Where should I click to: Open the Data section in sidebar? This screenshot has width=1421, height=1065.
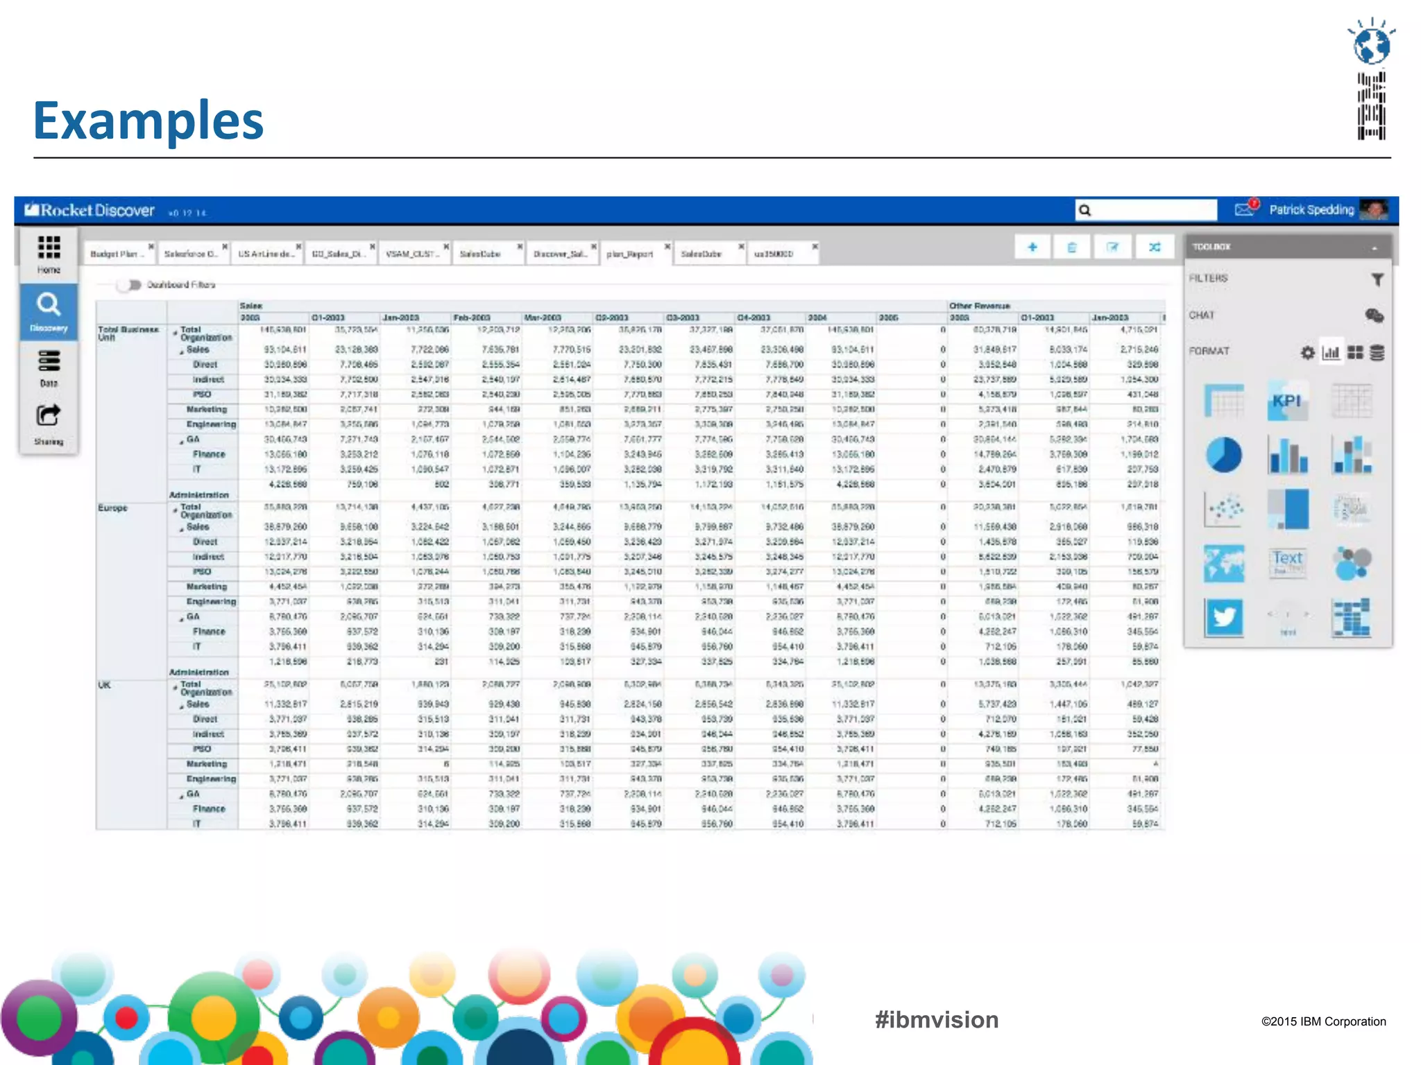(49, 361)
